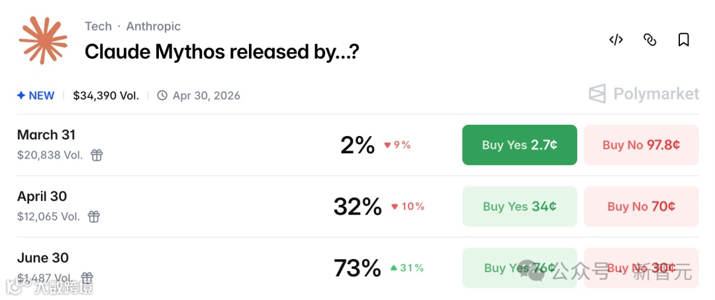Click the gift icon beside April 30 volume
Viewport: 715px width, 300px height.
(94, 217)
